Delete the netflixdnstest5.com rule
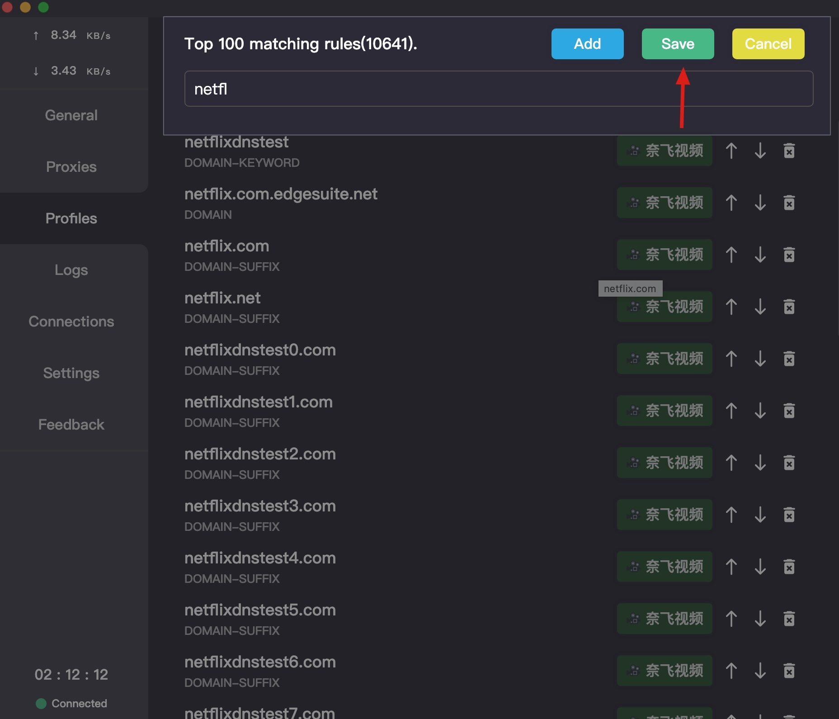839x719 pixels. click(789, 619)
